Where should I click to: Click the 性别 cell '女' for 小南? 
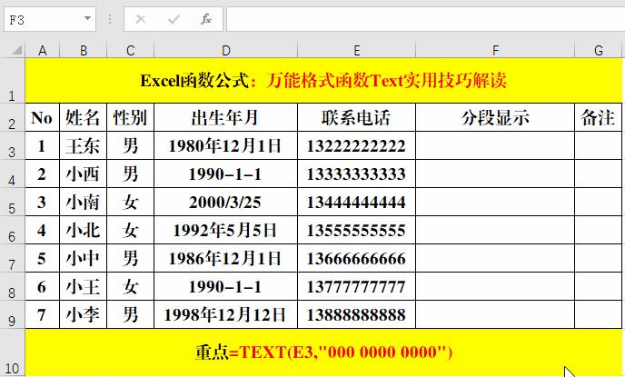130,202
